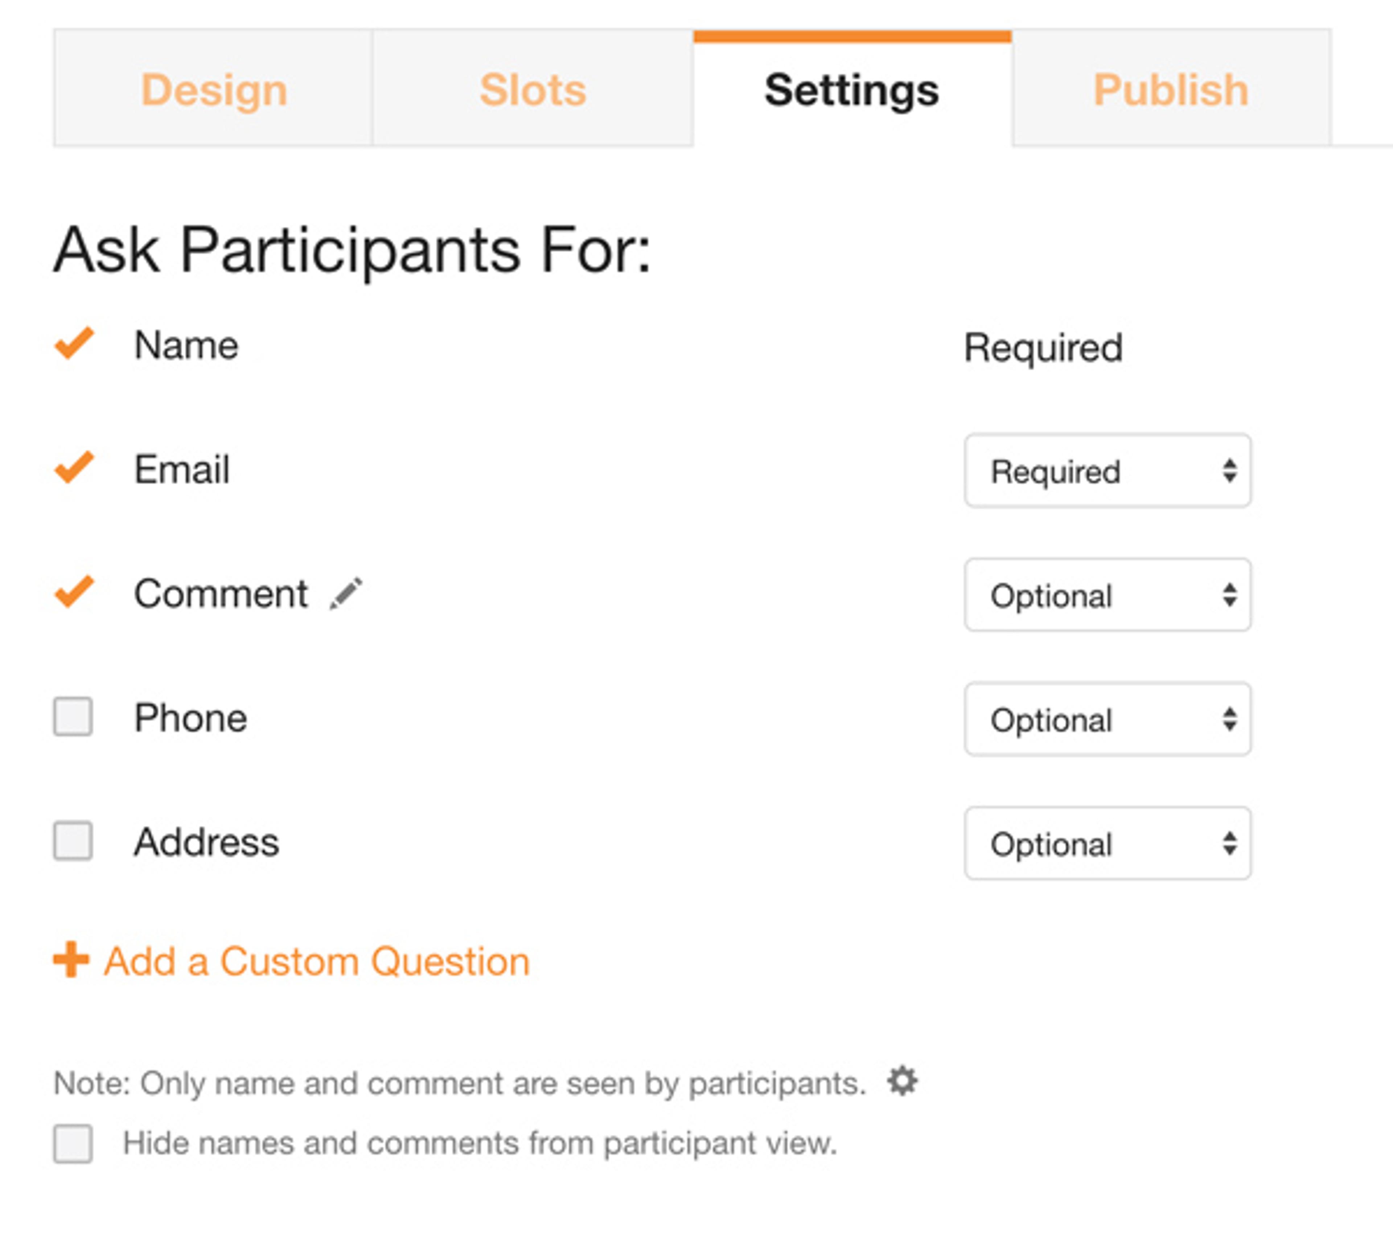Viewport: 1393px width, 1240px height.
Task: Click the pencil icon beside Comment
Action: [346, 593]
